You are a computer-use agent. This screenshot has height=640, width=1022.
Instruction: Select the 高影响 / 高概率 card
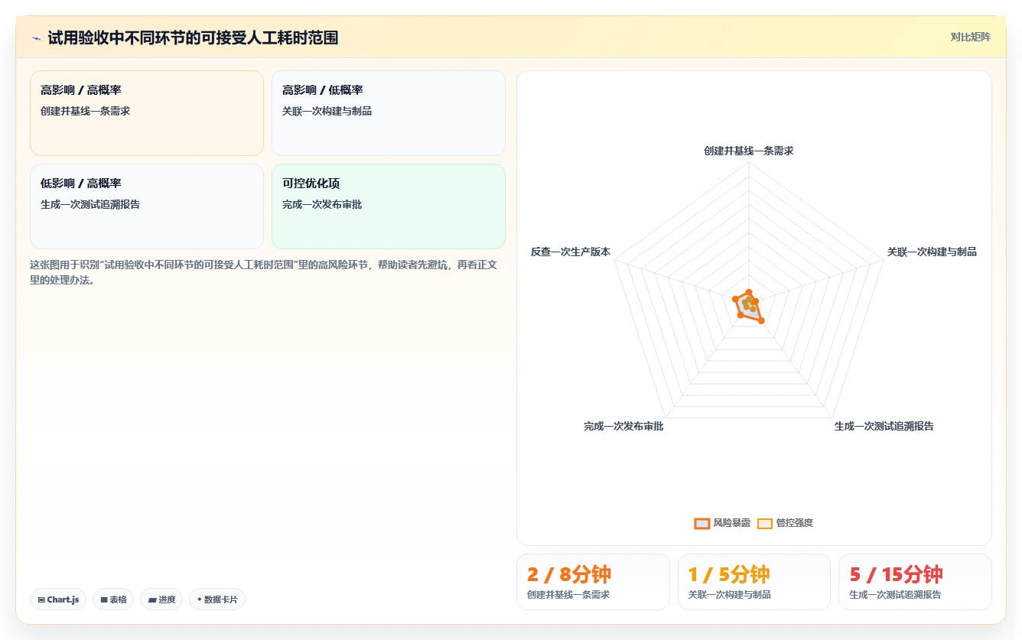pos(147,113)
